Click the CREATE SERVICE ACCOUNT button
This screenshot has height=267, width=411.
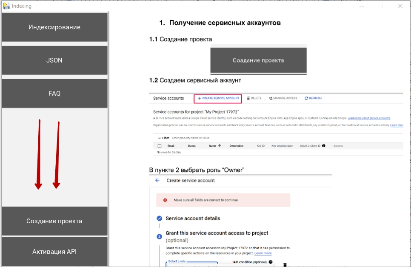(x=218, y=98)
